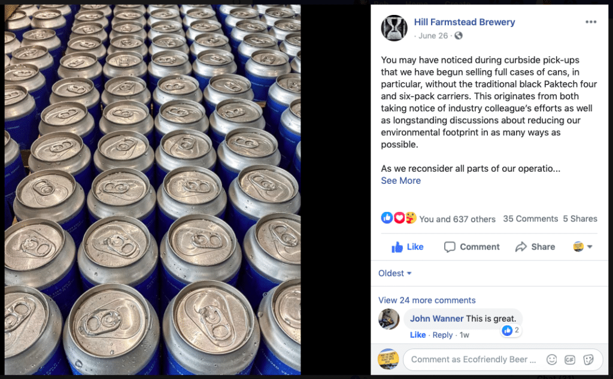
Task: Open the comment-as page selector dropdown
Action: pos(582,247)
